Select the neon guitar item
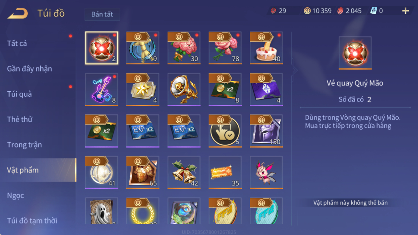 102,89
